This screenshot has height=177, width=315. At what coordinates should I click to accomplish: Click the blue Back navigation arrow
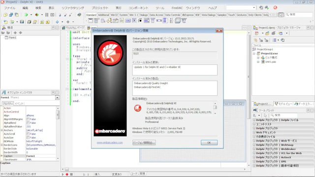(x=57, y=22)
